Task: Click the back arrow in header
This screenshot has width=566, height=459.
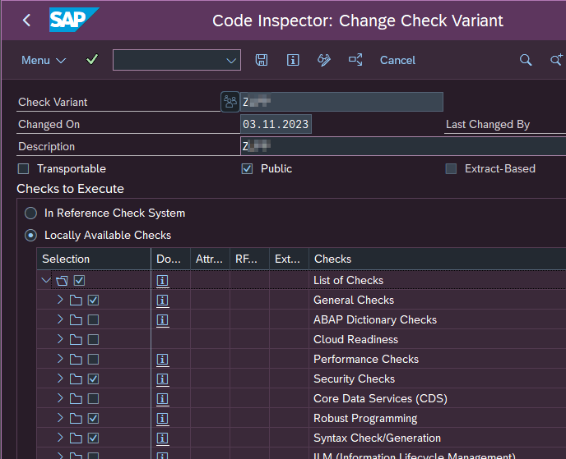Action: tap(26, 21)
